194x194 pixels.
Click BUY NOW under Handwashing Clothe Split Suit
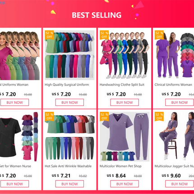[125, 102]
